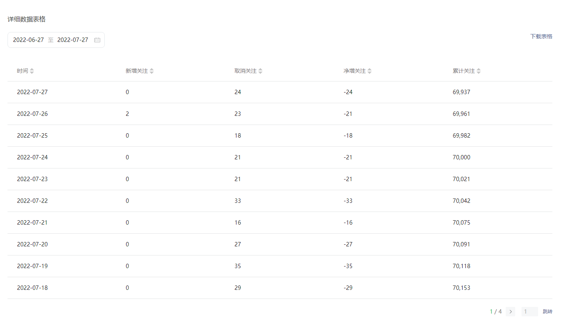The image size is (567, 329).
Task: Click unfollow count 23 on 07-26
Action: click(238, 114)
